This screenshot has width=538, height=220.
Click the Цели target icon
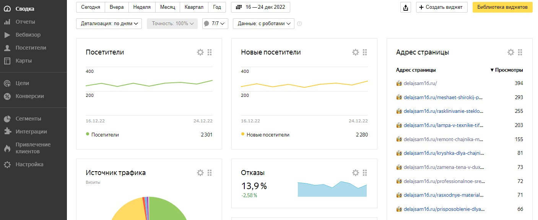pos(7,83)
